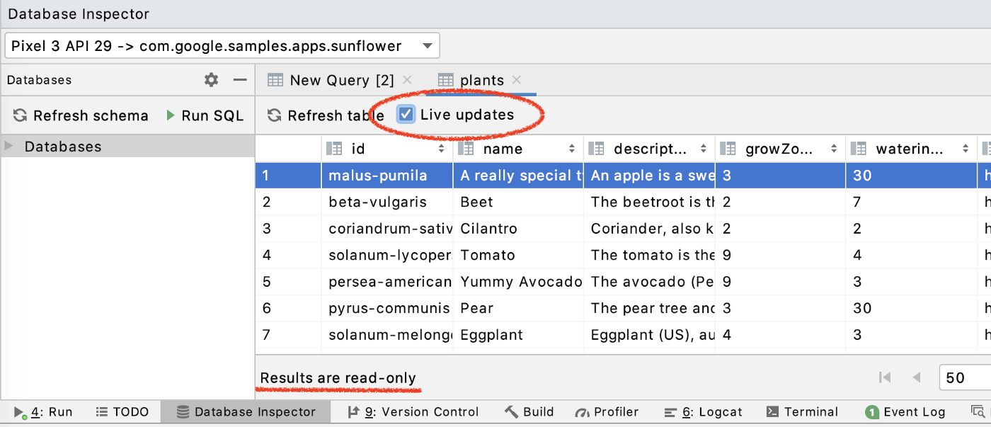Click the Cilantro name cell
The height and width of the screenshot is (427, 991).
click(x=518, y=229)
